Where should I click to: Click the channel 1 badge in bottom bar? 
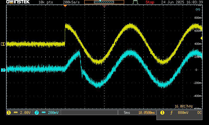pos(9,113)
